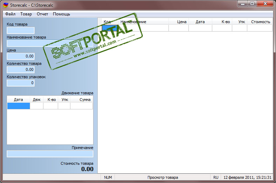Click the Сумма column header
The image size is (276, 183).
coord(82,100)
